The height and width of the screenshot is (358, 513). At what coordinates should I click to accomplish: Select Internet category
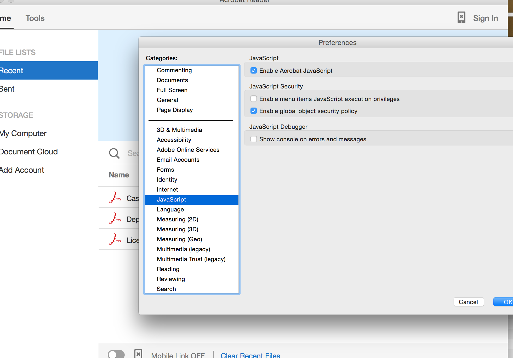[192, 189]
